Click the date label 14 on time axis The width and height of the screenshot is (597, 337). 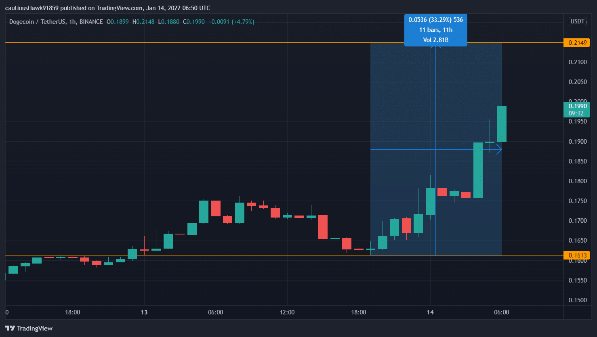click(x=430, y=312)
